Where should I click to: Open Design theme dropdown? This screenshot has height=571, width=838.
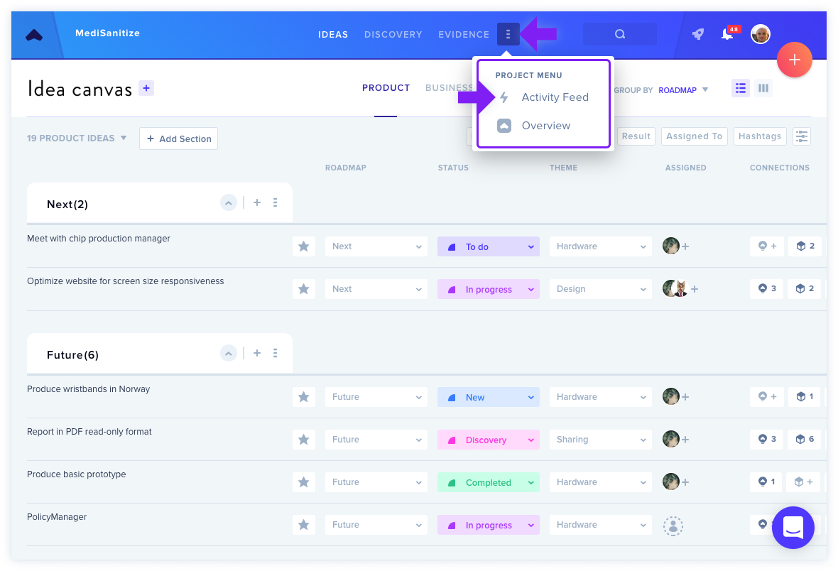tap(601, 289)
